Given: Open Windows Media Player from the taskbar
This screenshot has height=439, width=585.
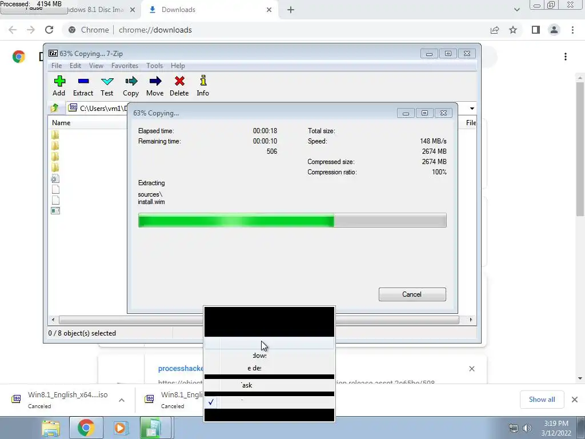Looking at the screenshot, I should pyautogui.click(x=120, y=428).
